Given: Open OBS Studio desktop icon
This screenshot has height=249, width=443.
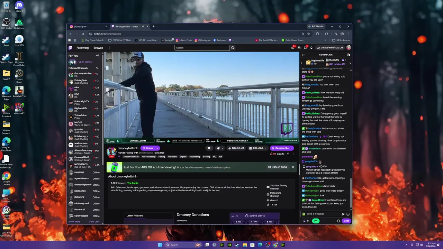Looking at the screenshot, I should [x=6, y=24].
